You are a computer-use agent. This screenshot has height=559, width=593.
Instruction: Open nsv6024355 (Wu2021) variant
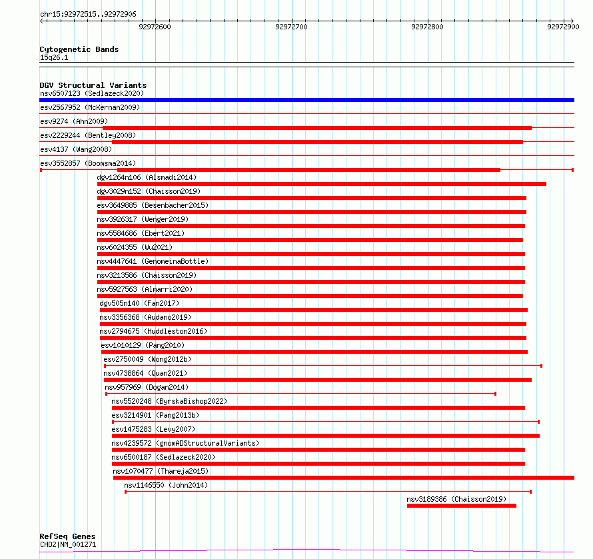[x=135, y=247]
